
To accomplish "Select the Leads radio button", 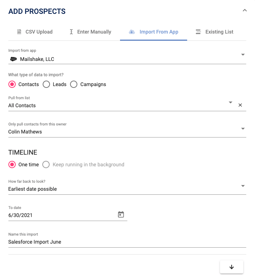I will click(x=46, y=84).
